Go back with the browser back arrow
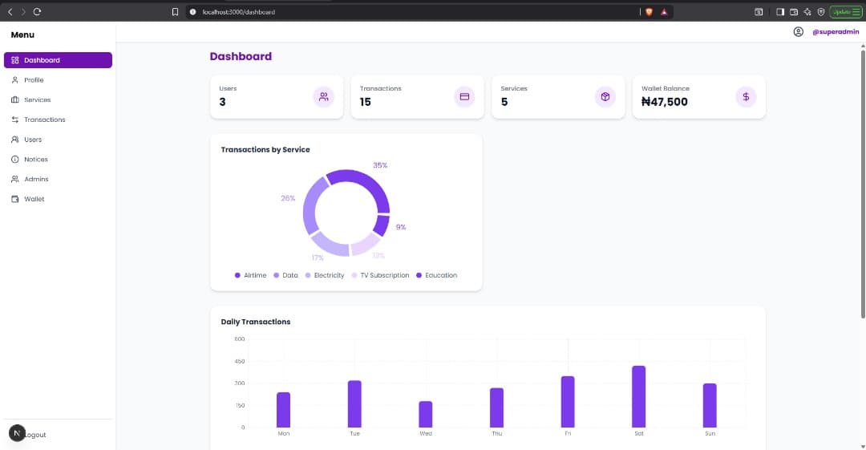Image resolution: width=866 pixels, height=450 pixels. click(x=10, y=11)
